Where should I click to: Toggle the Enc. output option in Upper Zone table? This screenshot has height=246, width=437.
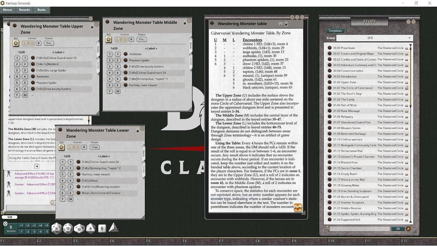pos(48,43)
